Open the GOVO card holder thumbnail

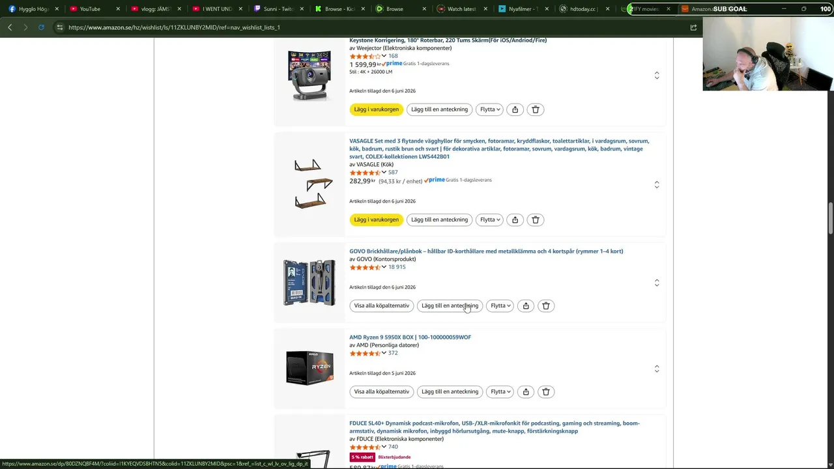click(x=309, y=283)
